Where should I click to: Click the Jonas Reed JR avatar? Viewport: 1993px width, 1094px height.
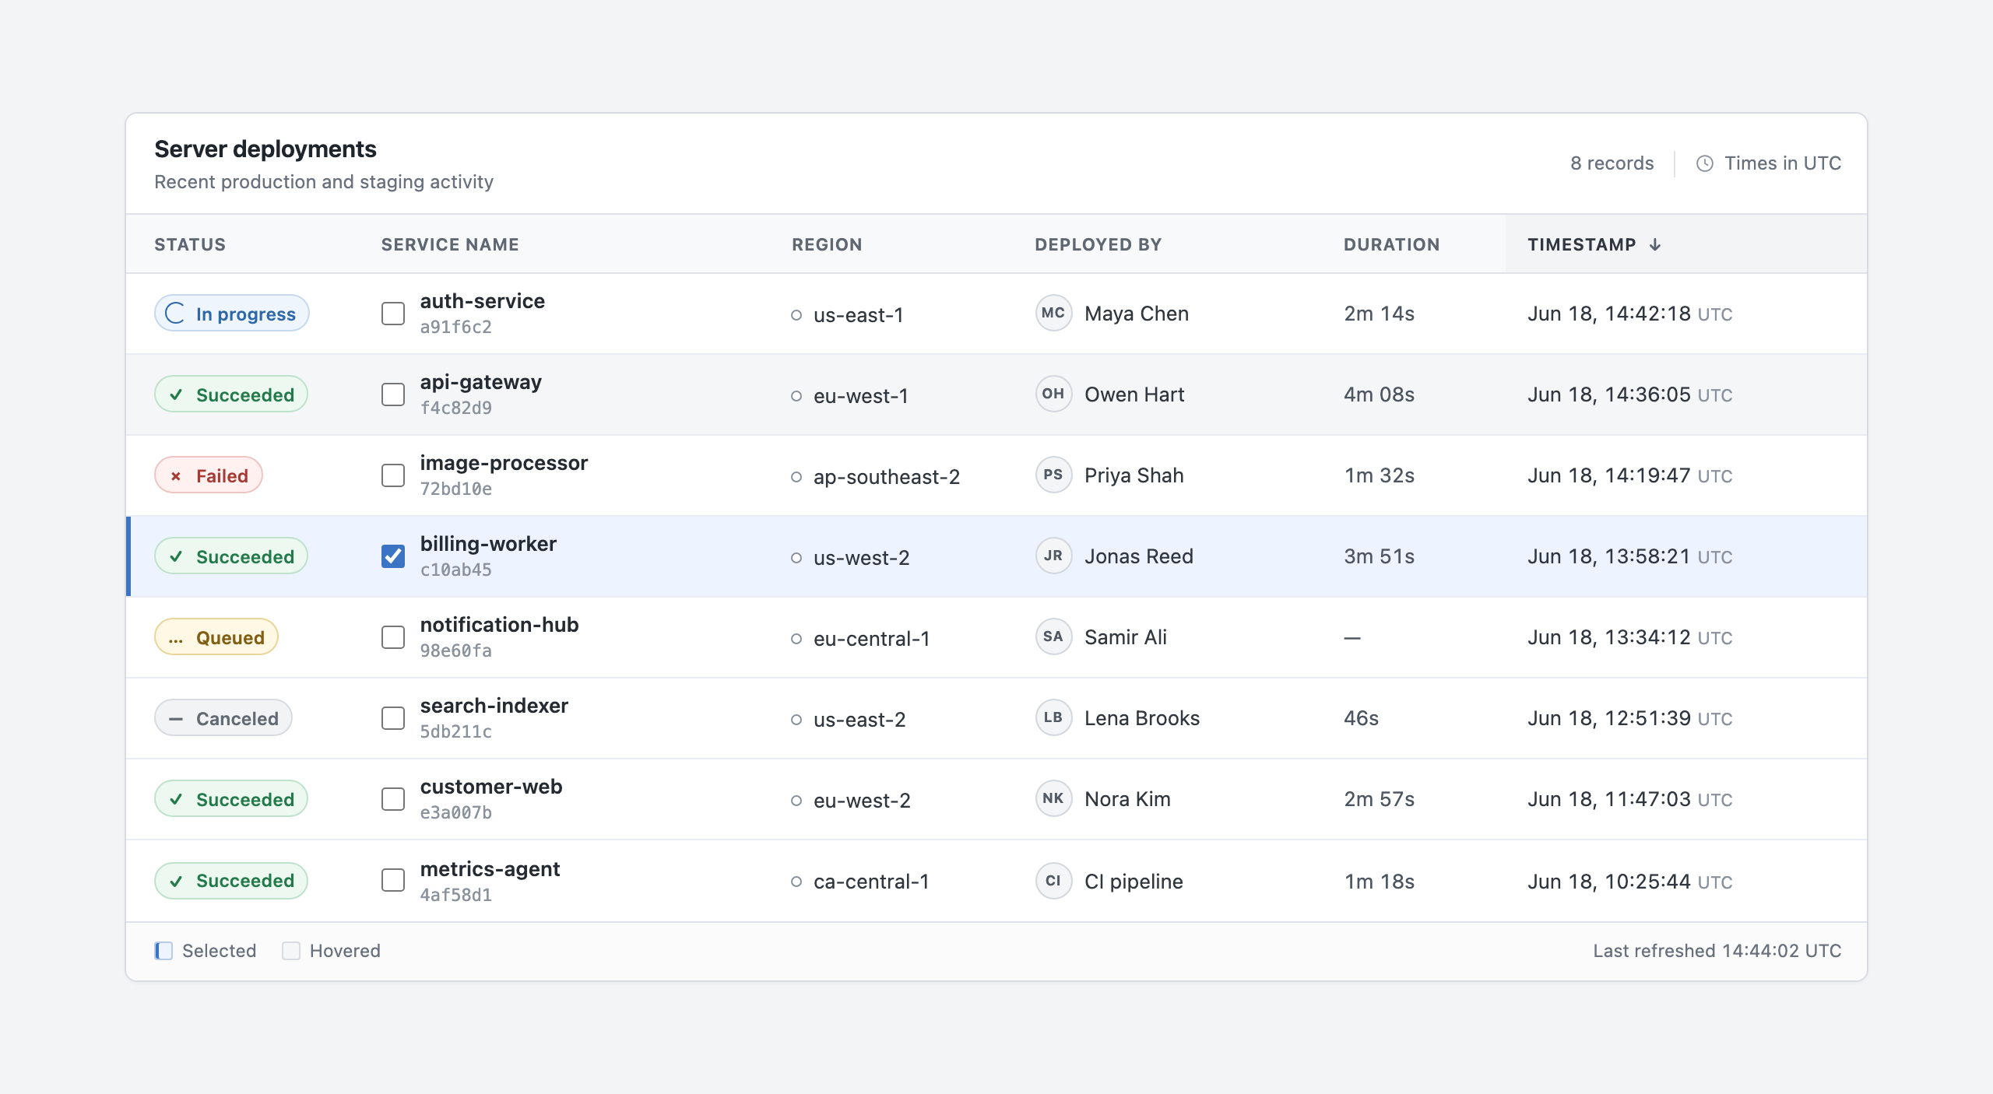[x=1053, y=556]
